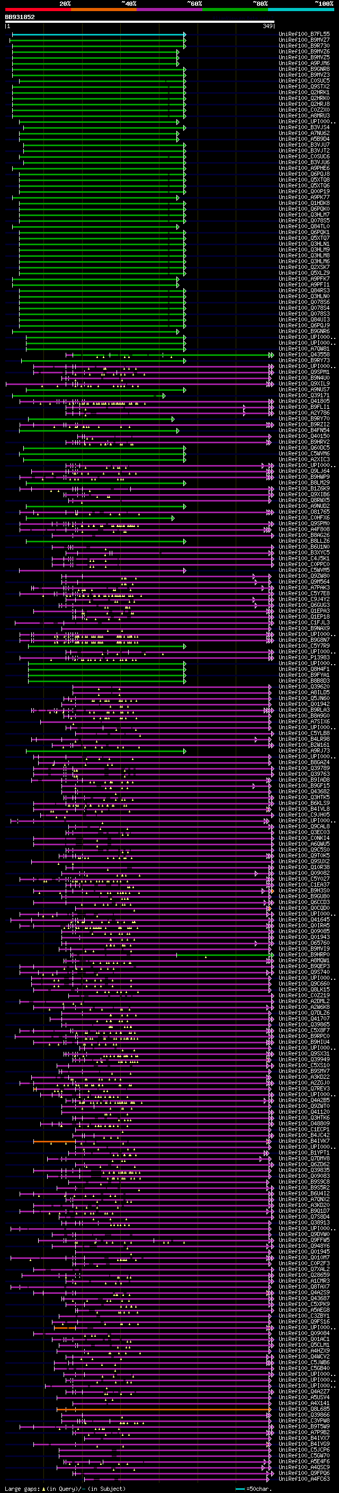
Task: Open hit UniRef100_B7FL55
Action: 304,34
